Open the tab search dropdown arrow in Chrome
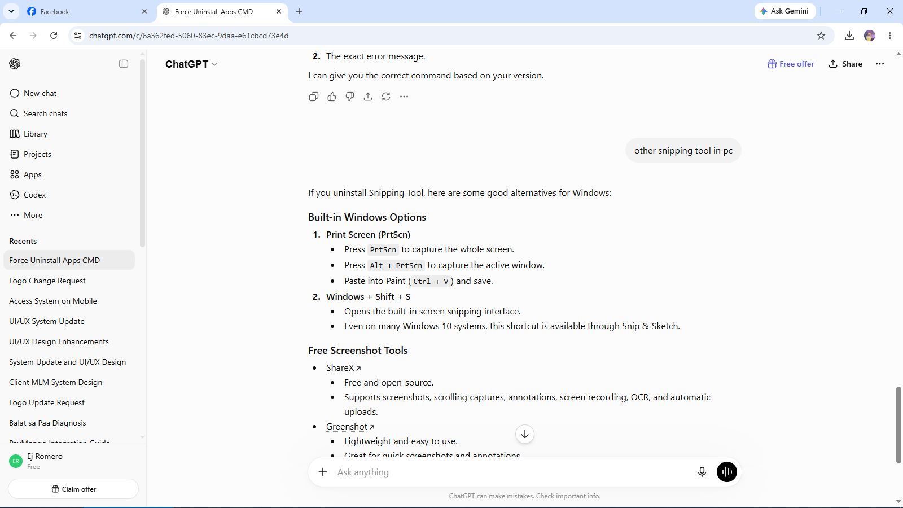Image resolution: width=903 pixels, height=508 pixels. [x=11, y=11]
